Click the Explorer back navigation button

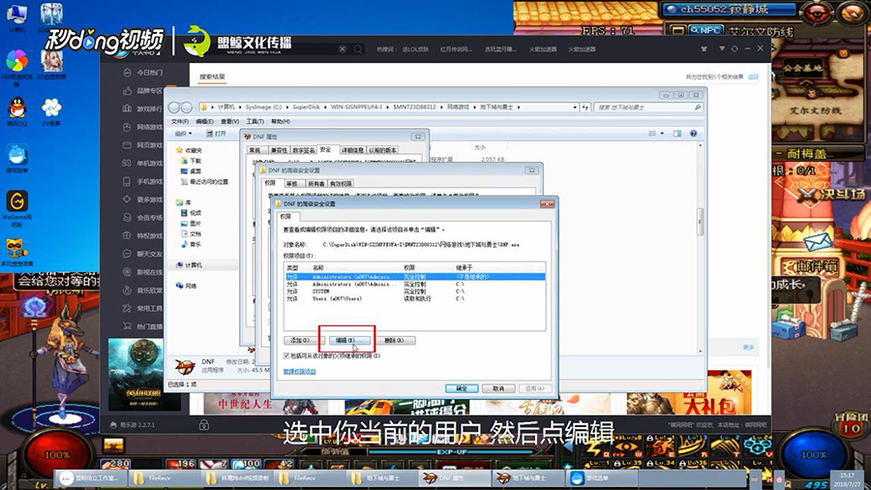pos(174,107)
